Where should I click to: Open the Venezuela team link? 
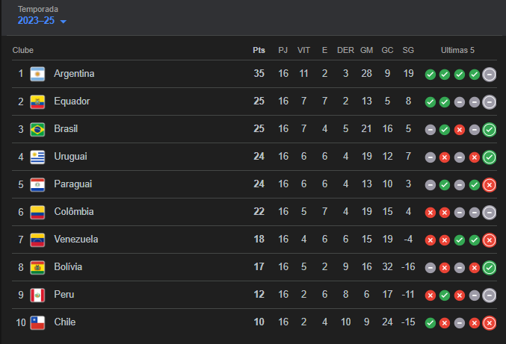(x=76, y=240)
